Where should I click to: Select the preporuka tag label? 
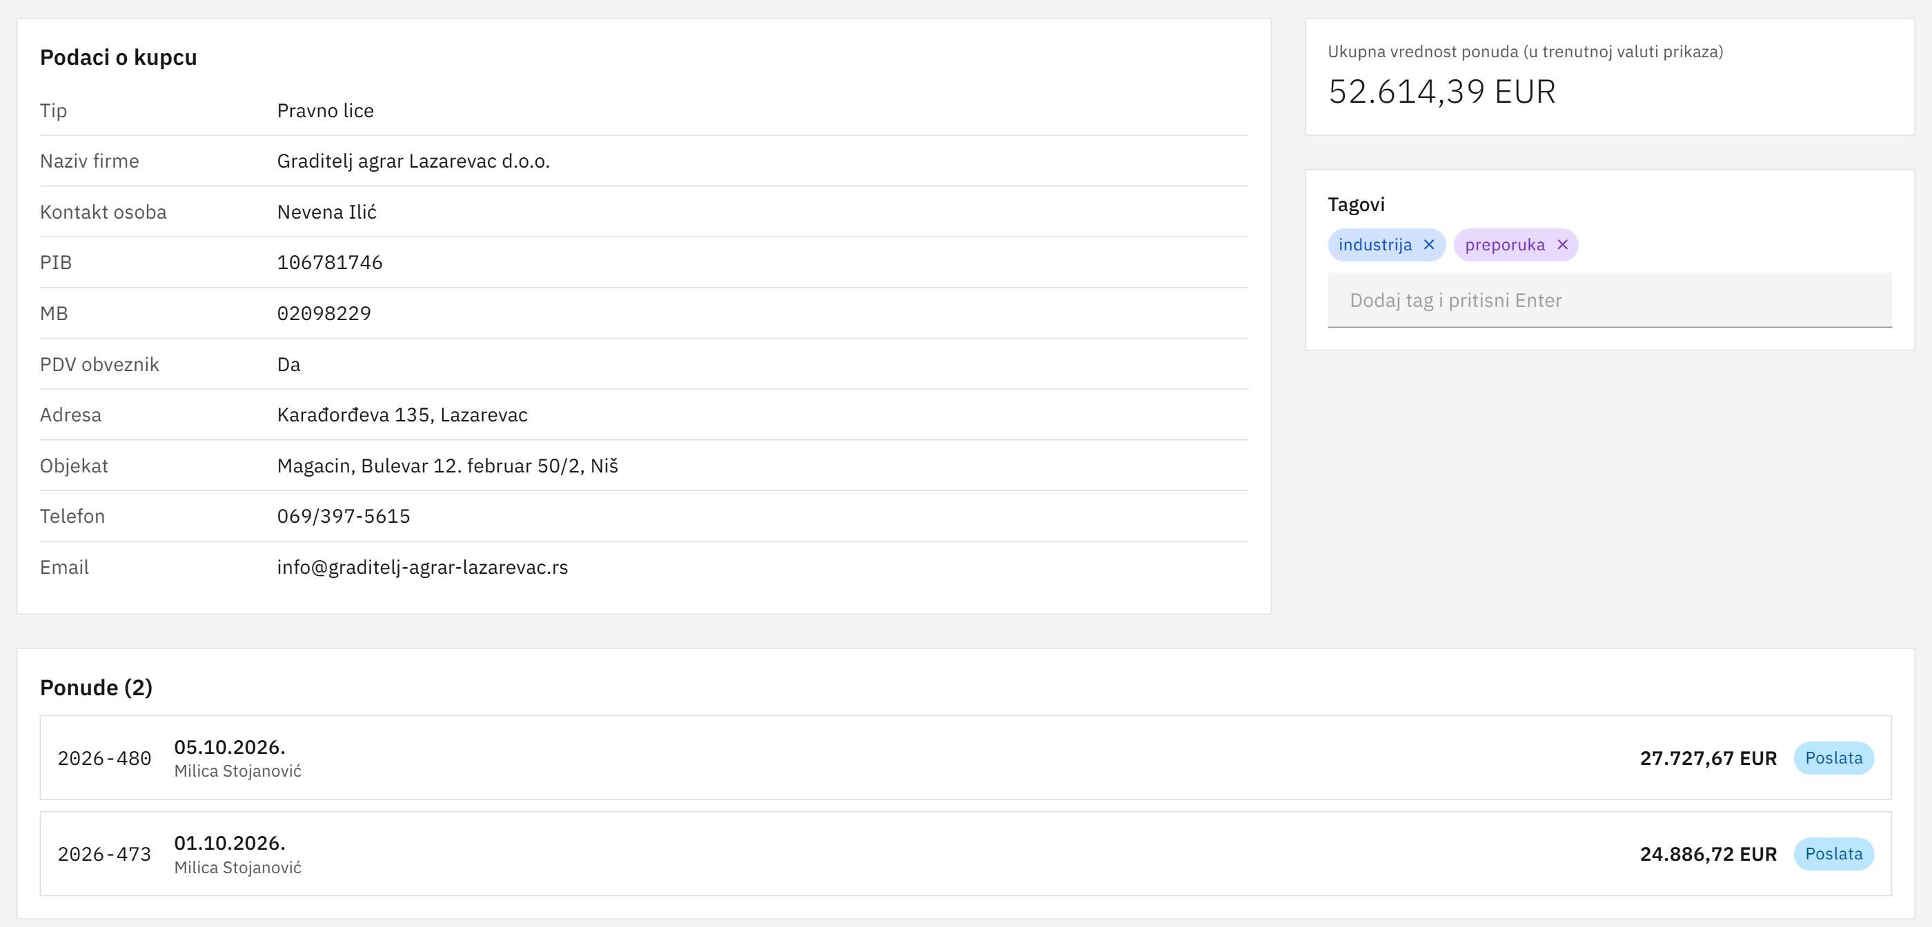point(1504,246)
